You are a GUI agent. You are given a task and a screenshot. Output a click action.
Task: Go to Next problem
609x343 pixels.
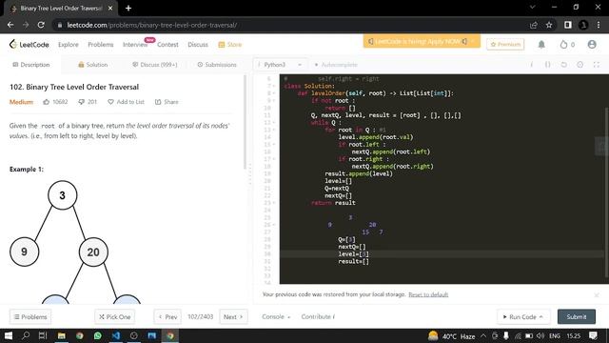point(233,316)
